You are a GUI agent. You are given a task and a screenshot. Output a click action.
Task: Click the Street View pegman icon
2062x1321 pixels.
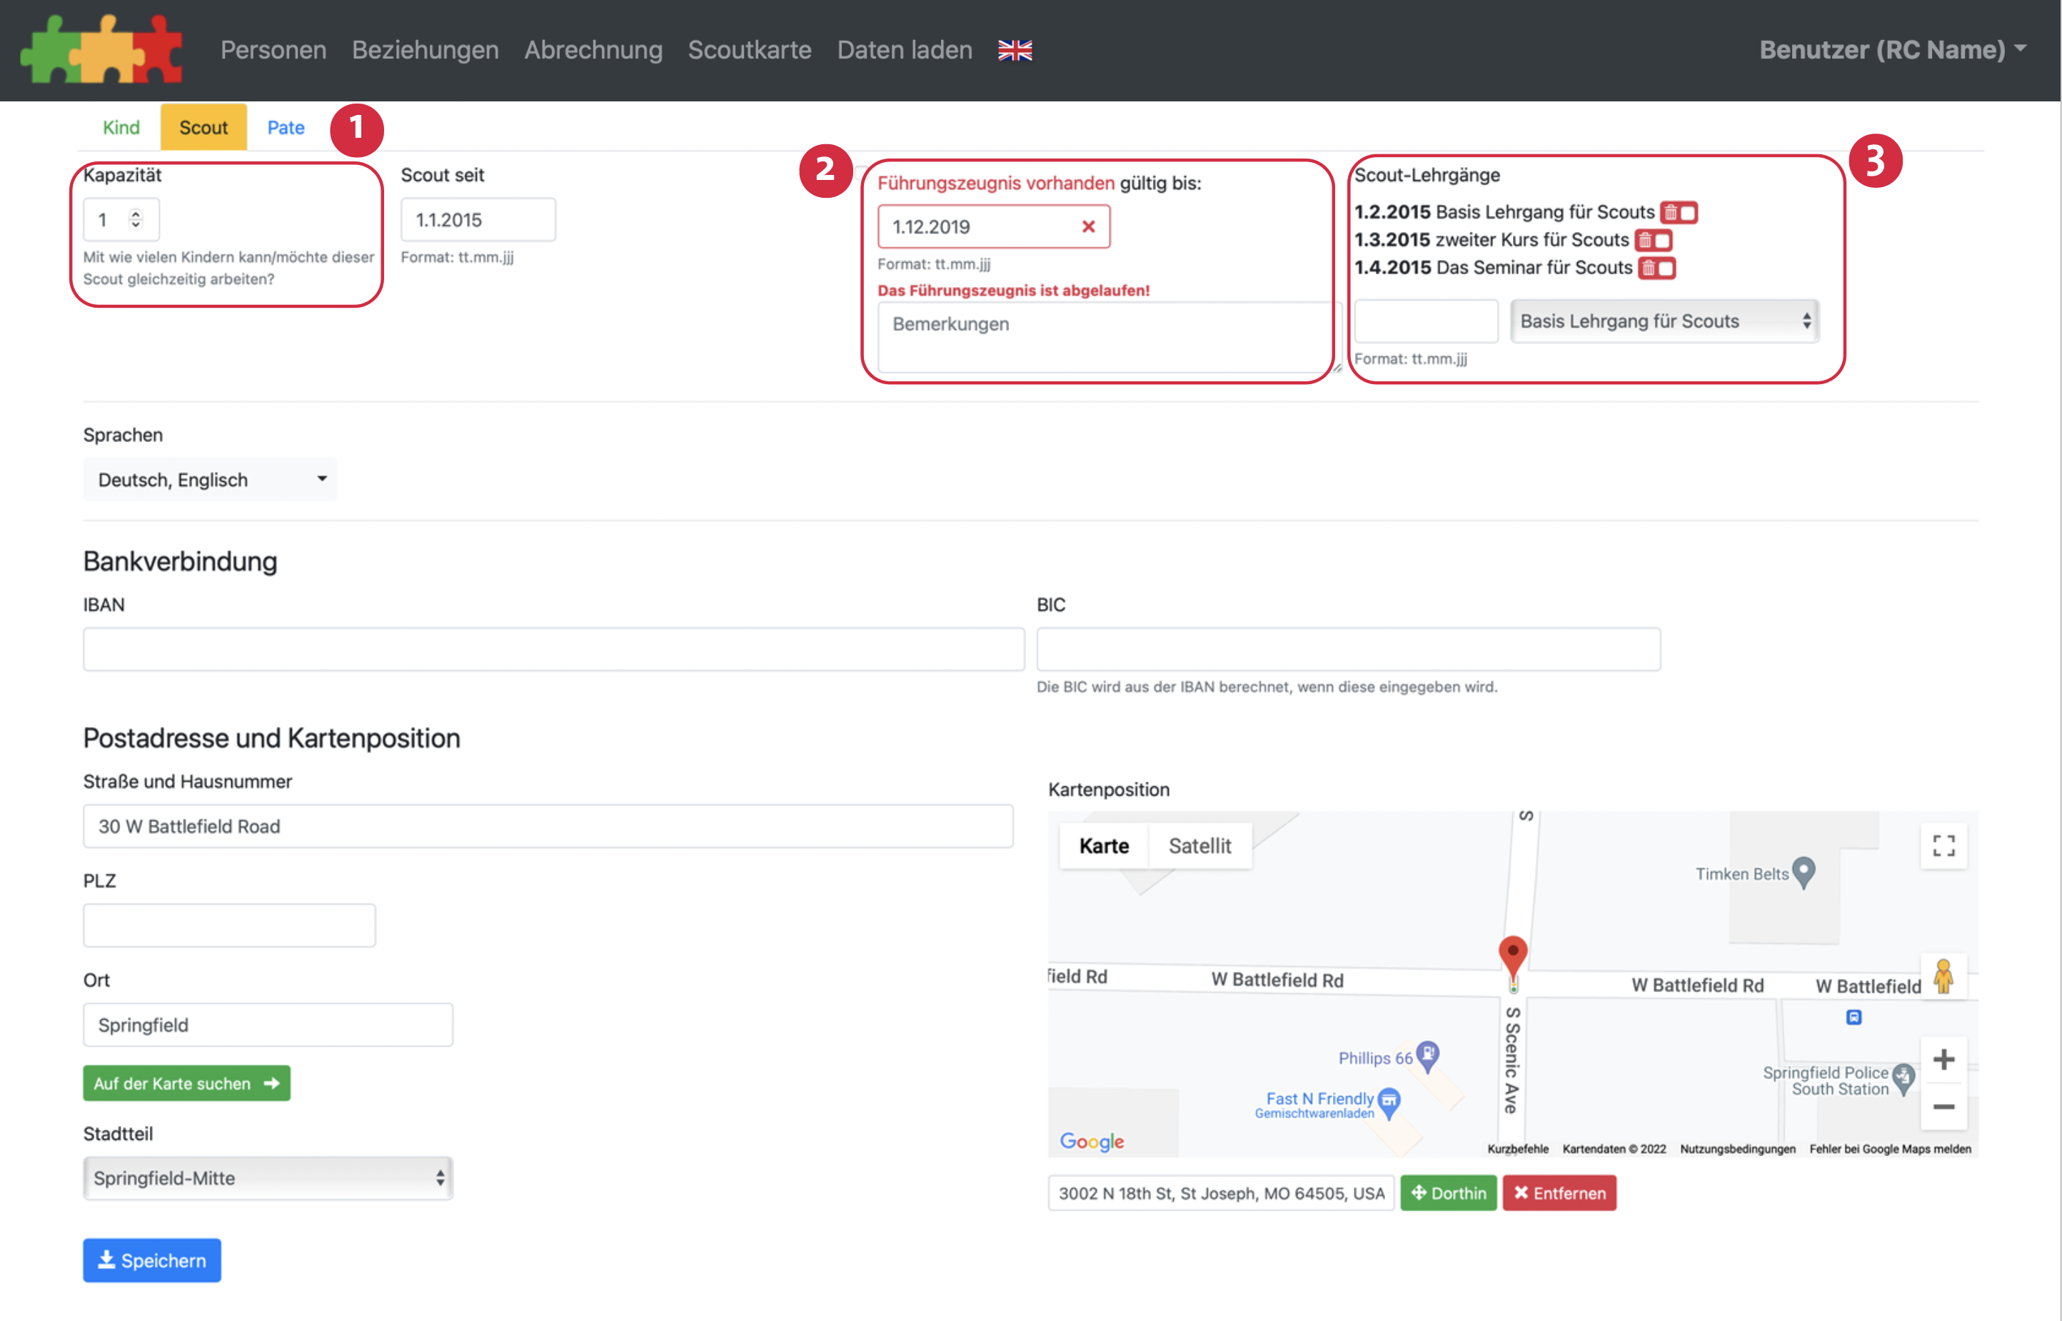(x=1943, y=977)
